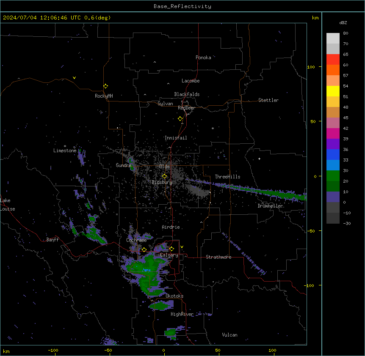365x356 pixels.
Task: Click the dBZ legend heading
Action: point(343,23)
